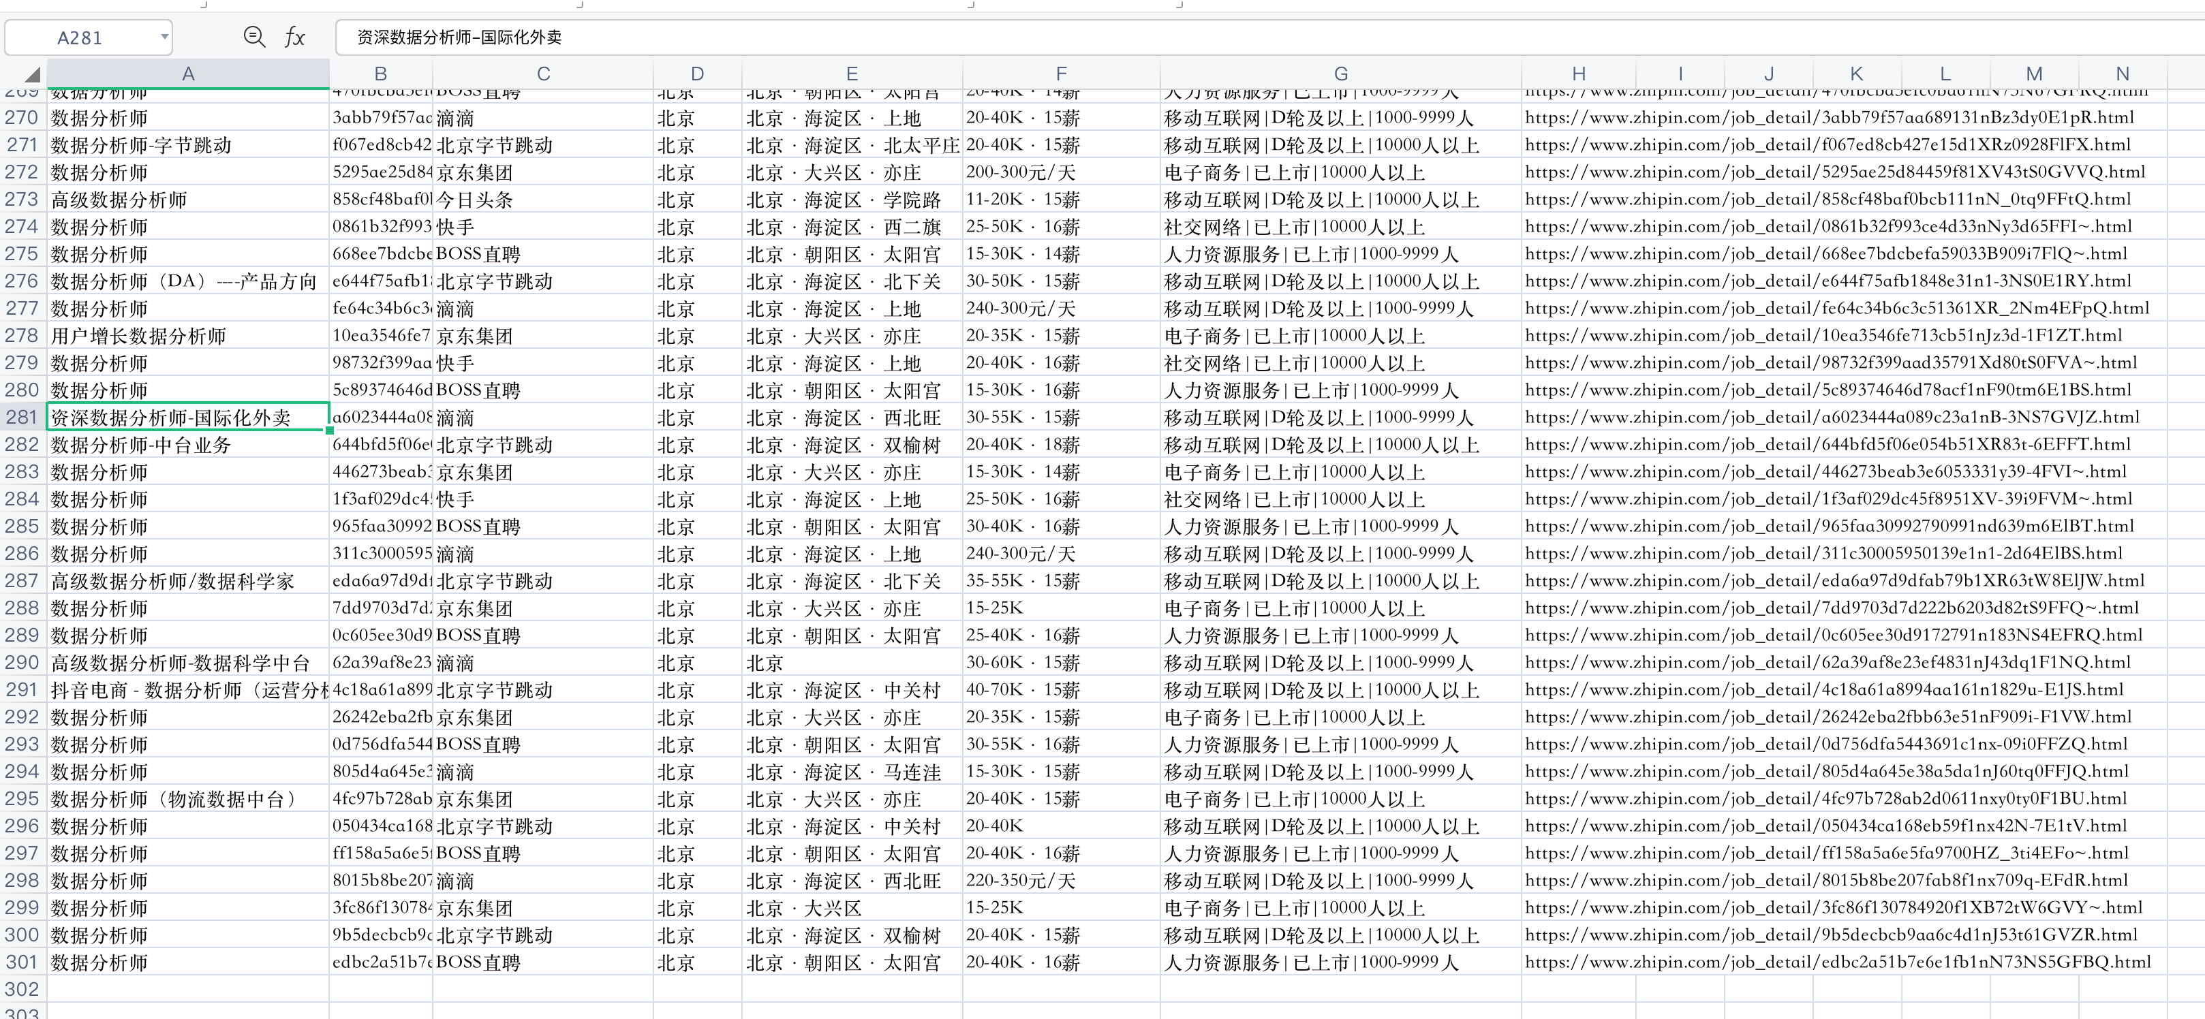Click the magnifier zoom icon beside fx
The width and height of the screenshot is (2205, 1019).
pyautogui.click(x=254, y=37)
